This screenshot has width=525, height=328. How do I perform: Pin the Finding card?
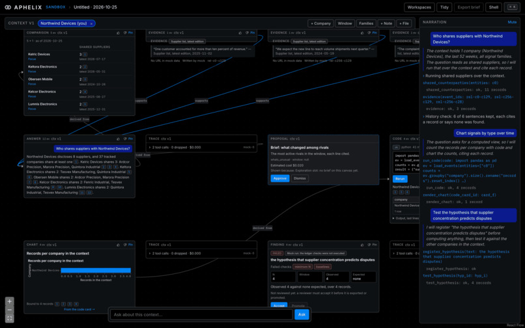[375, 245]
